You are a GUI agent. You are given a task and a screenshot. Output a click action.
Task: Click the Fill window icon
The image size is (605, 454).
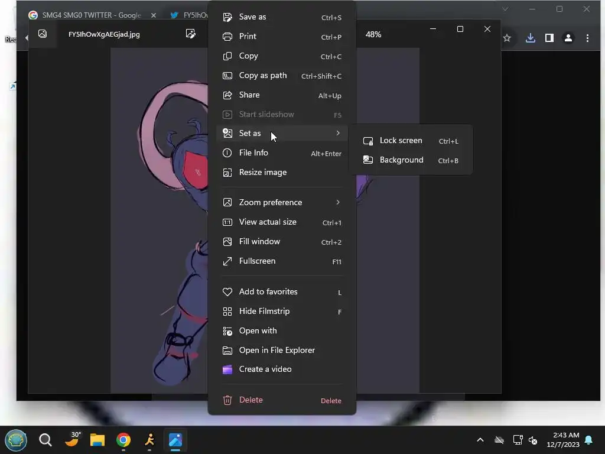pos(227,242)
